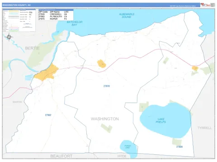Viewport: 217px width, 162px height.
Task: Click the 27970 ZIP label on the map
Action: (x=107, y=86)
